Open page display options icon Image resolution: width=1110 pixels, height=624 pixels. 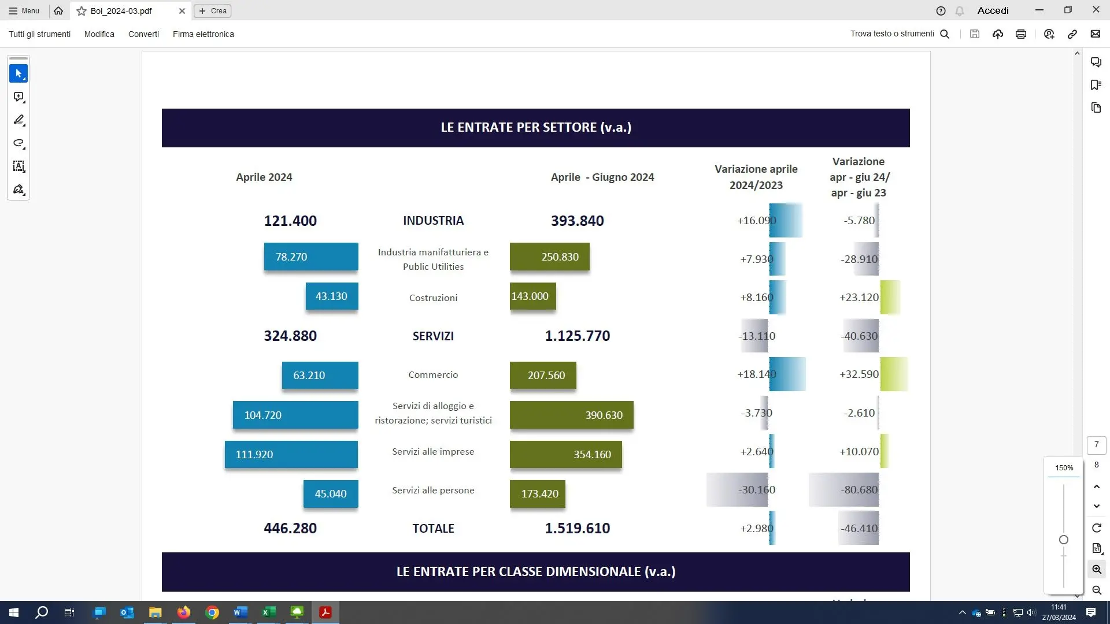pyautogui.click(x=1097, y=549)
